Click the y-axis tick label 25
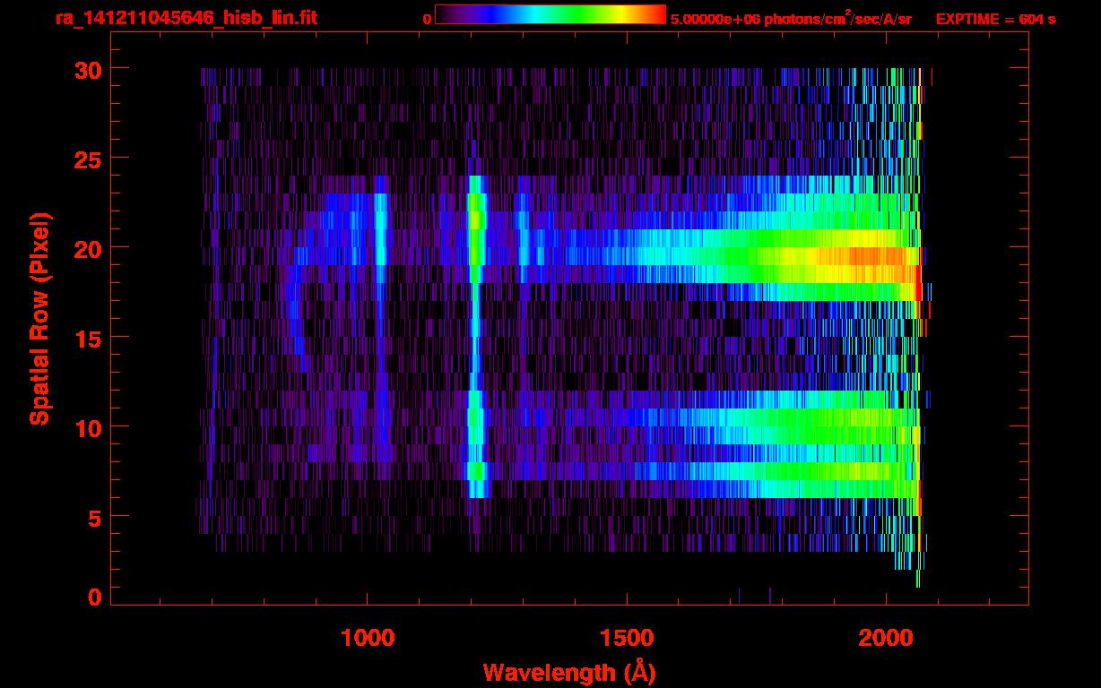This screenshot has width=1101, height=688. (87, 159)
